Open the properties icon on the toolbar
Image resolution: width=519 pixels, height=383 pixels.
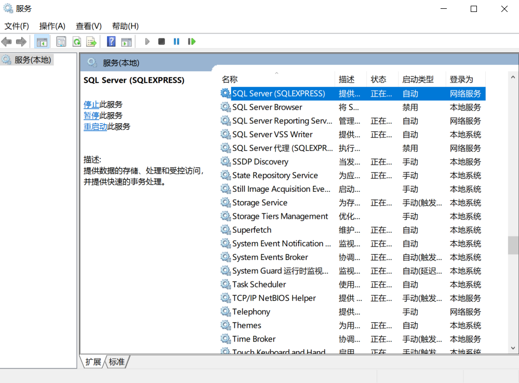pyautogui.click(x=61, y=41)
